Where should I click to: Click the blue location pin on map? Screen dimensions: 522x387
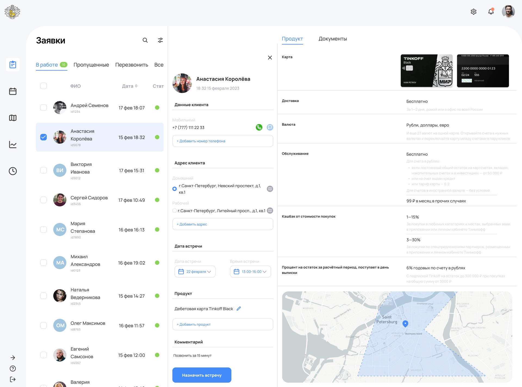coord(405,324)
